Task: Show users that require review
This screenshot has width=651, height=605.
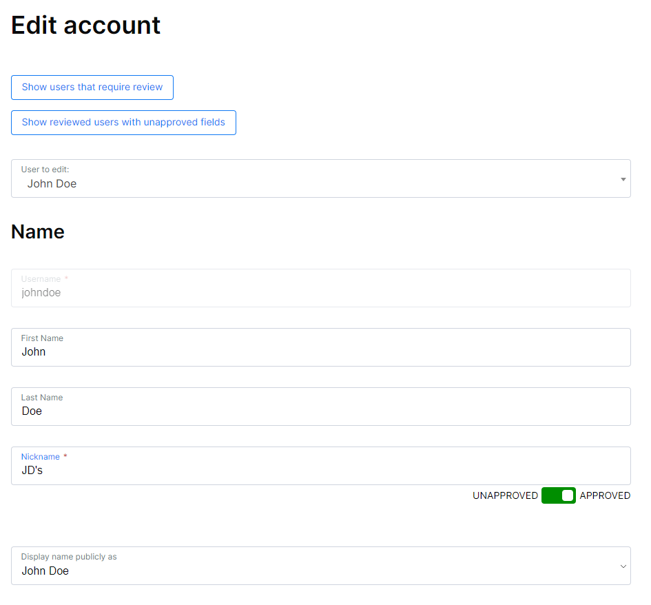Action: (x=92, y=88)
